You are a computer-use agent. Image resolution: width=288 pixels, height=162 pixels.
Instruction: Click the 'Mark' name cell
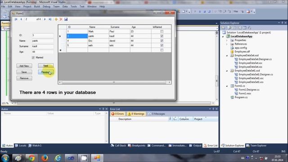(98, 31)
